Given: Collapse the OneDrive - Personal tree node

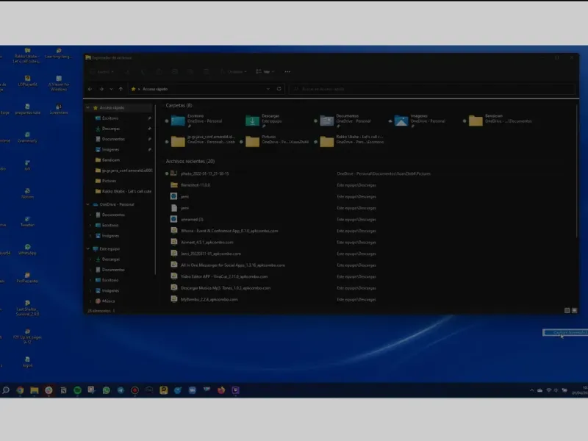Looking at the screenshot, I should [x=88, y=204].
